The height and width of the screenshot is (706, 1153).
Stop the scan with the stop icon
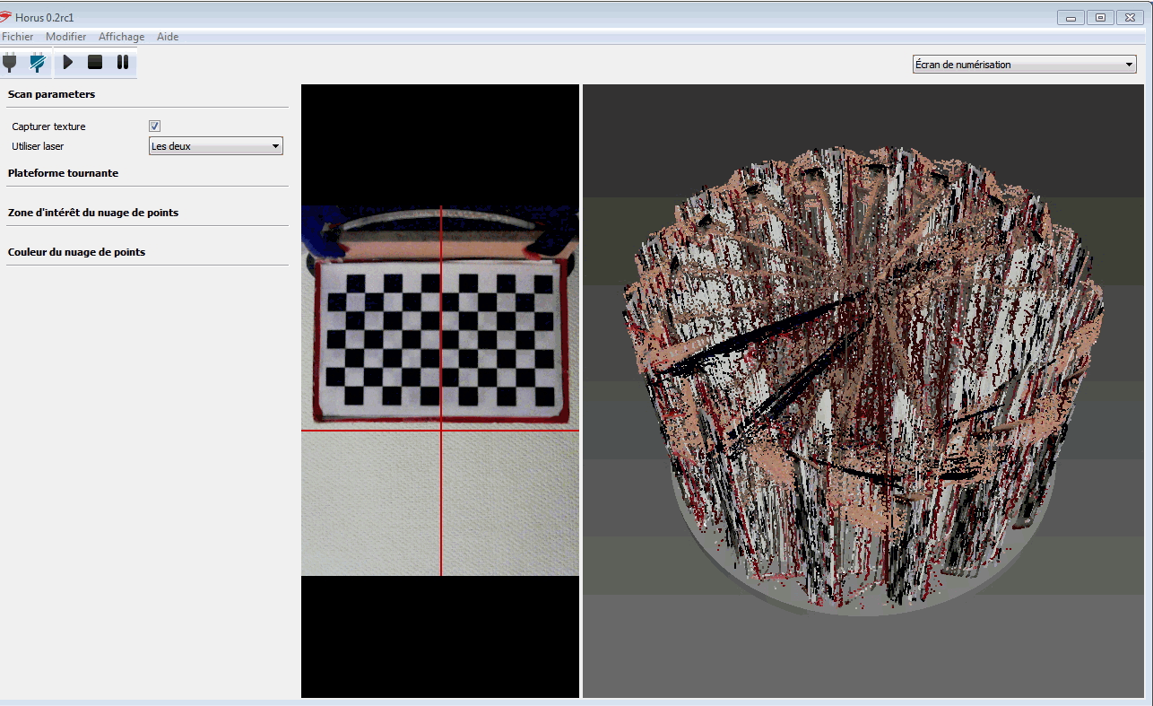coord(95,63)
